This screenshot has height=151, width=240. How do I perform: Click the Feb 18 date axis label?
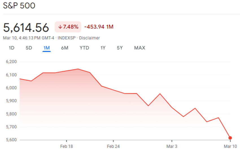67,146
